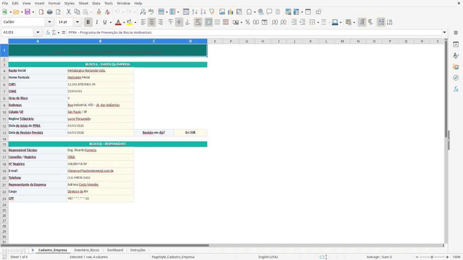
Task: Insert an image via toolbar icon
Action: pyautogui.click(x=222, y=12)
